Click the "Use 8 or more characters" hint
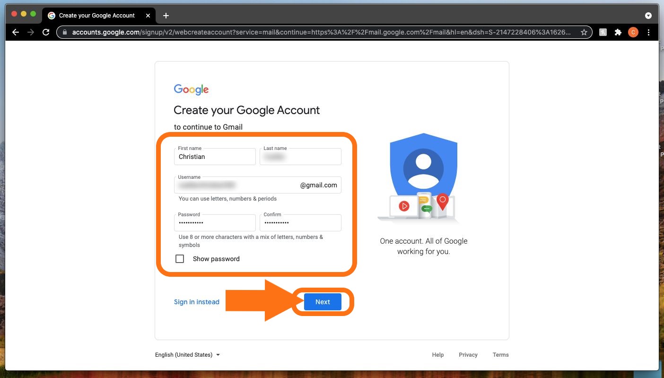The height and width of the screenshot is (378, 664). (x=251, y=241)
